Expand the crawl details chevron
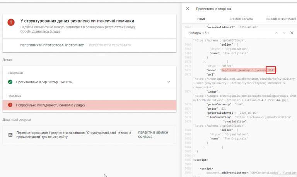 (169, 82)
